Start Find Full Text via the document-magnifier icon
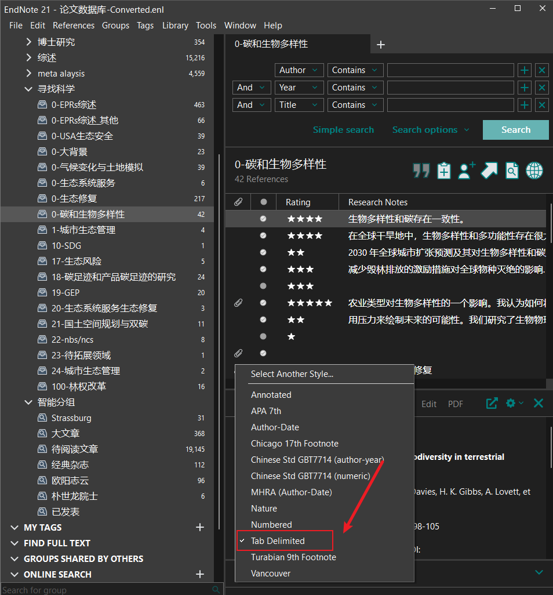This screenshot has height=595, width=553. point(511,170)
